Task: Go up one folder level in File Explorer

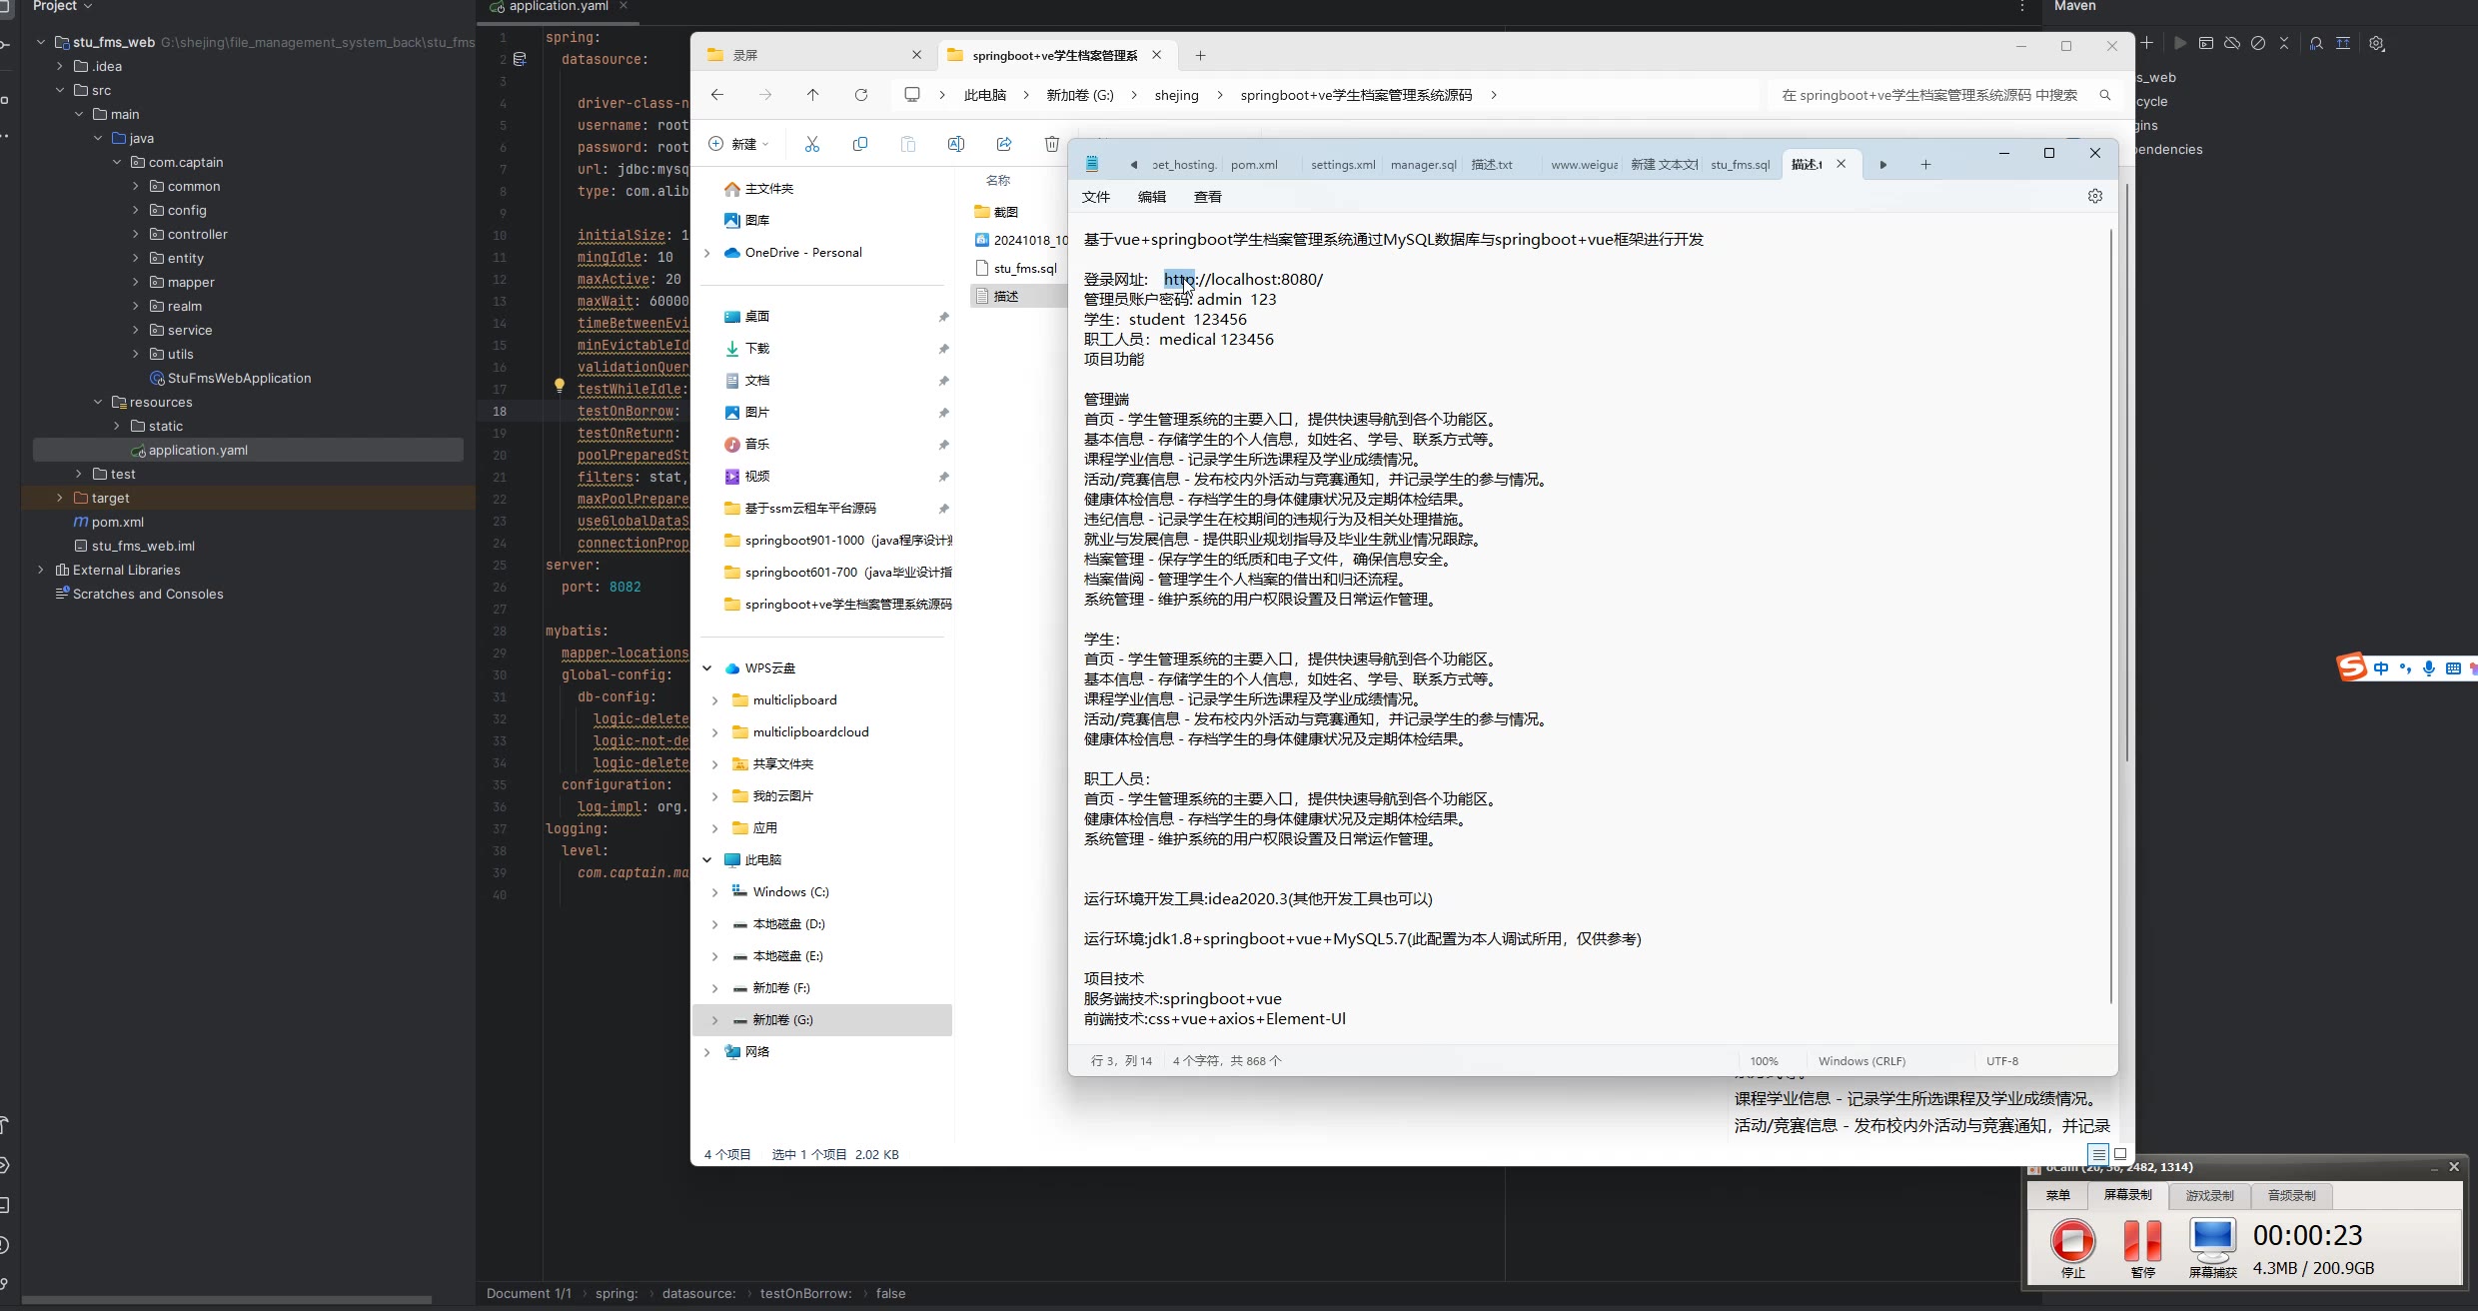Action: pyautogui.click(x=812, y=95)
